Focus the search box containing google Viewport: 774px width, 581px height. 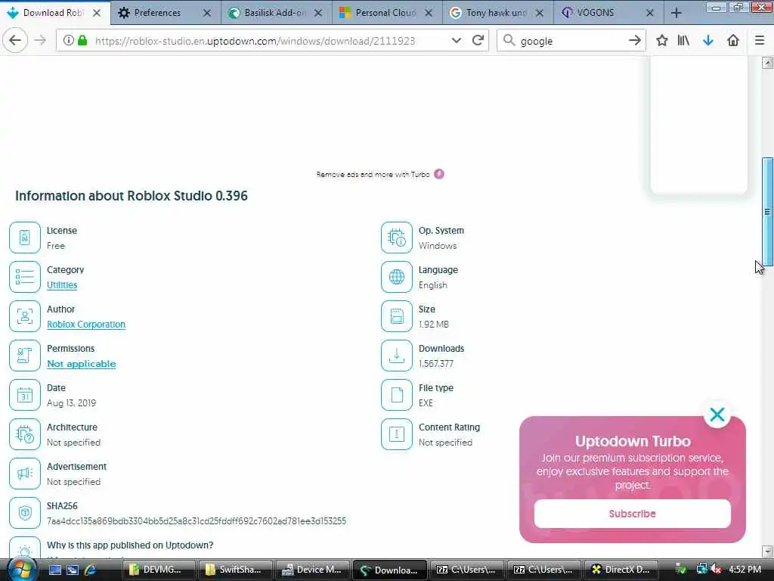571,41
